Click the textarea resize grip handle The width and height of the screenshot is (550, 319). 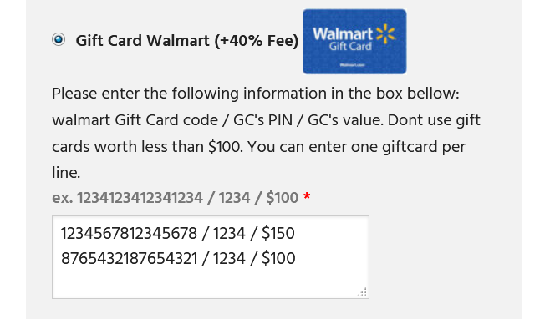coord(362,292)
